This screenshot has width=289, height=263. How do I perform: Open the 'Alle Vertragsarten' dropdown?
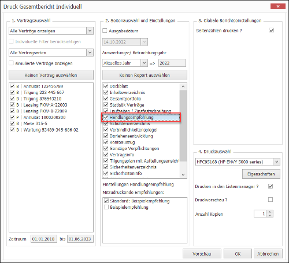click(x=90, y=52)
